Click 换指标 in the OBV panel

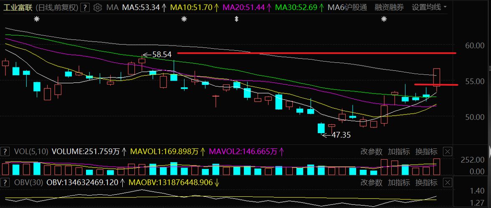426,183
